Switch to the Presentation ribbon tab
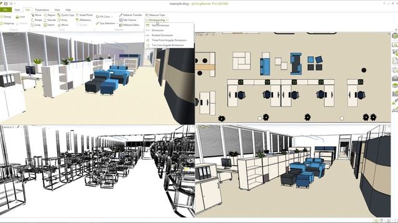398x223 pixels. tap(42, 10)
